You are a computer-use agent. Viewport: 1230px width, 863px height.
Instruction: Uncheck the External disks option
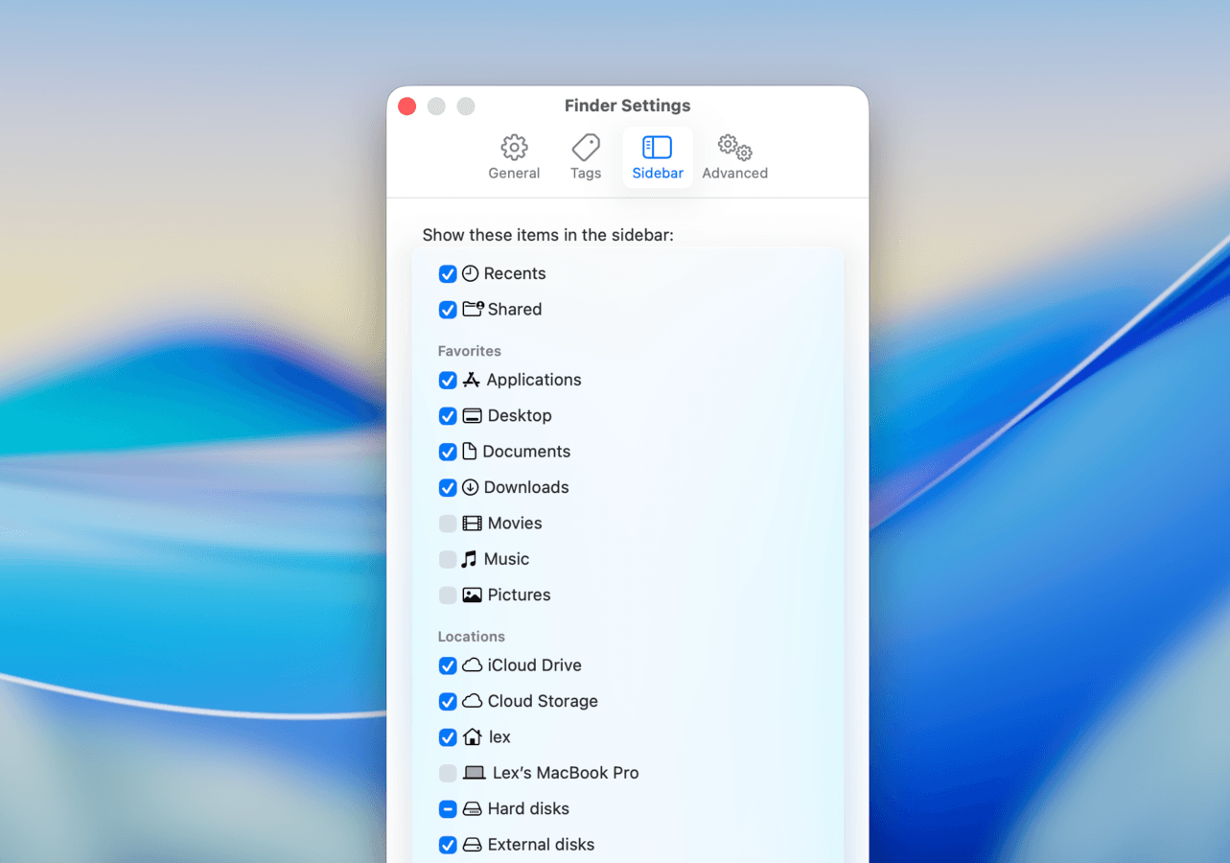448,845
